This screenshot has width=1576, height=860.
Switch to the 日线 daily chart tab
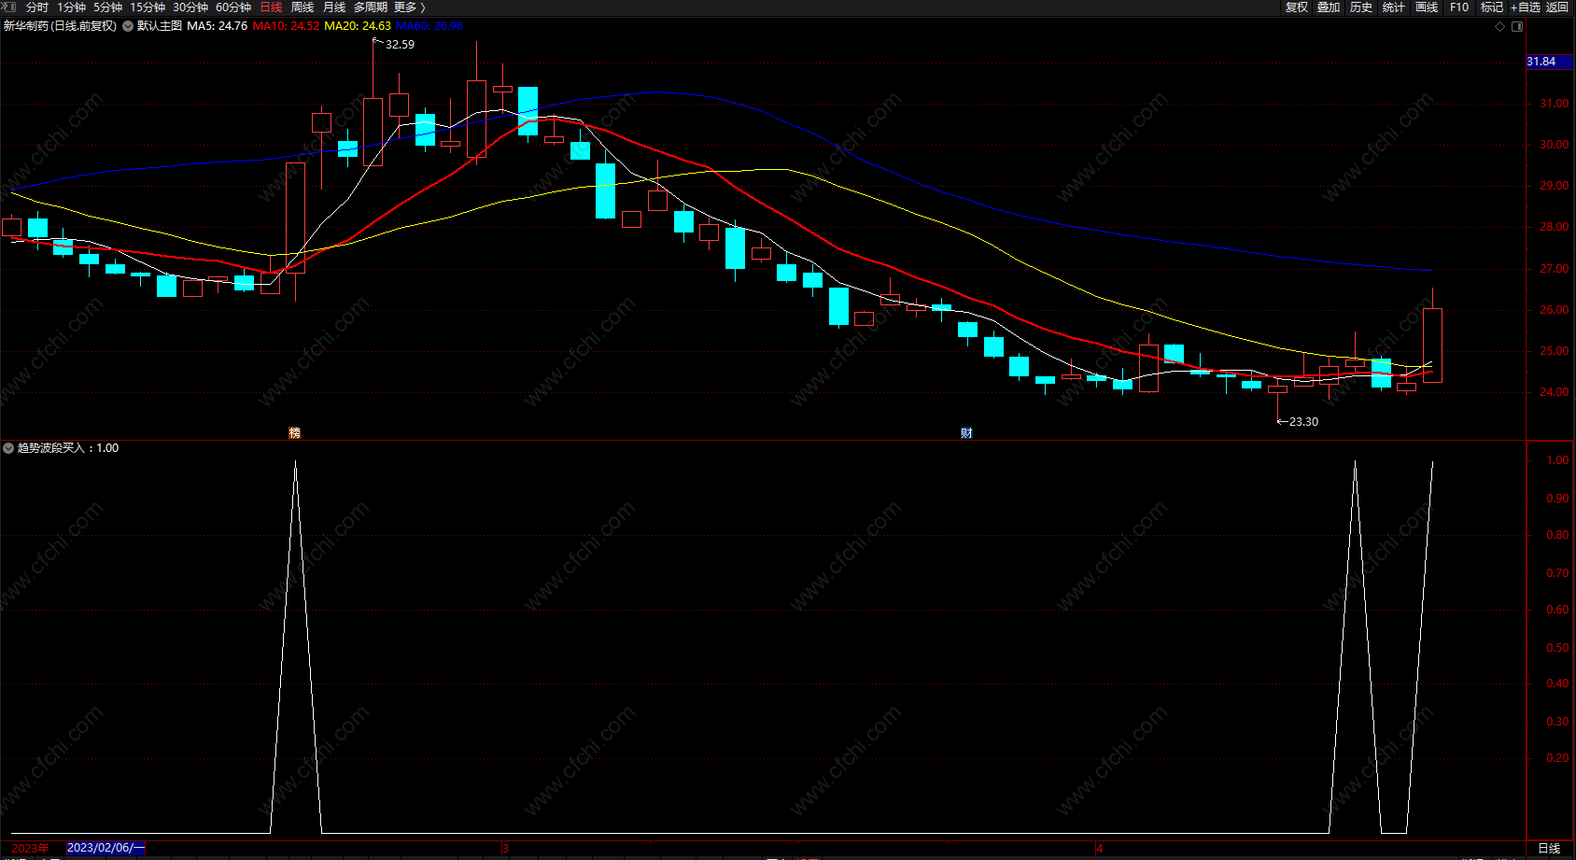pos(271,7)
